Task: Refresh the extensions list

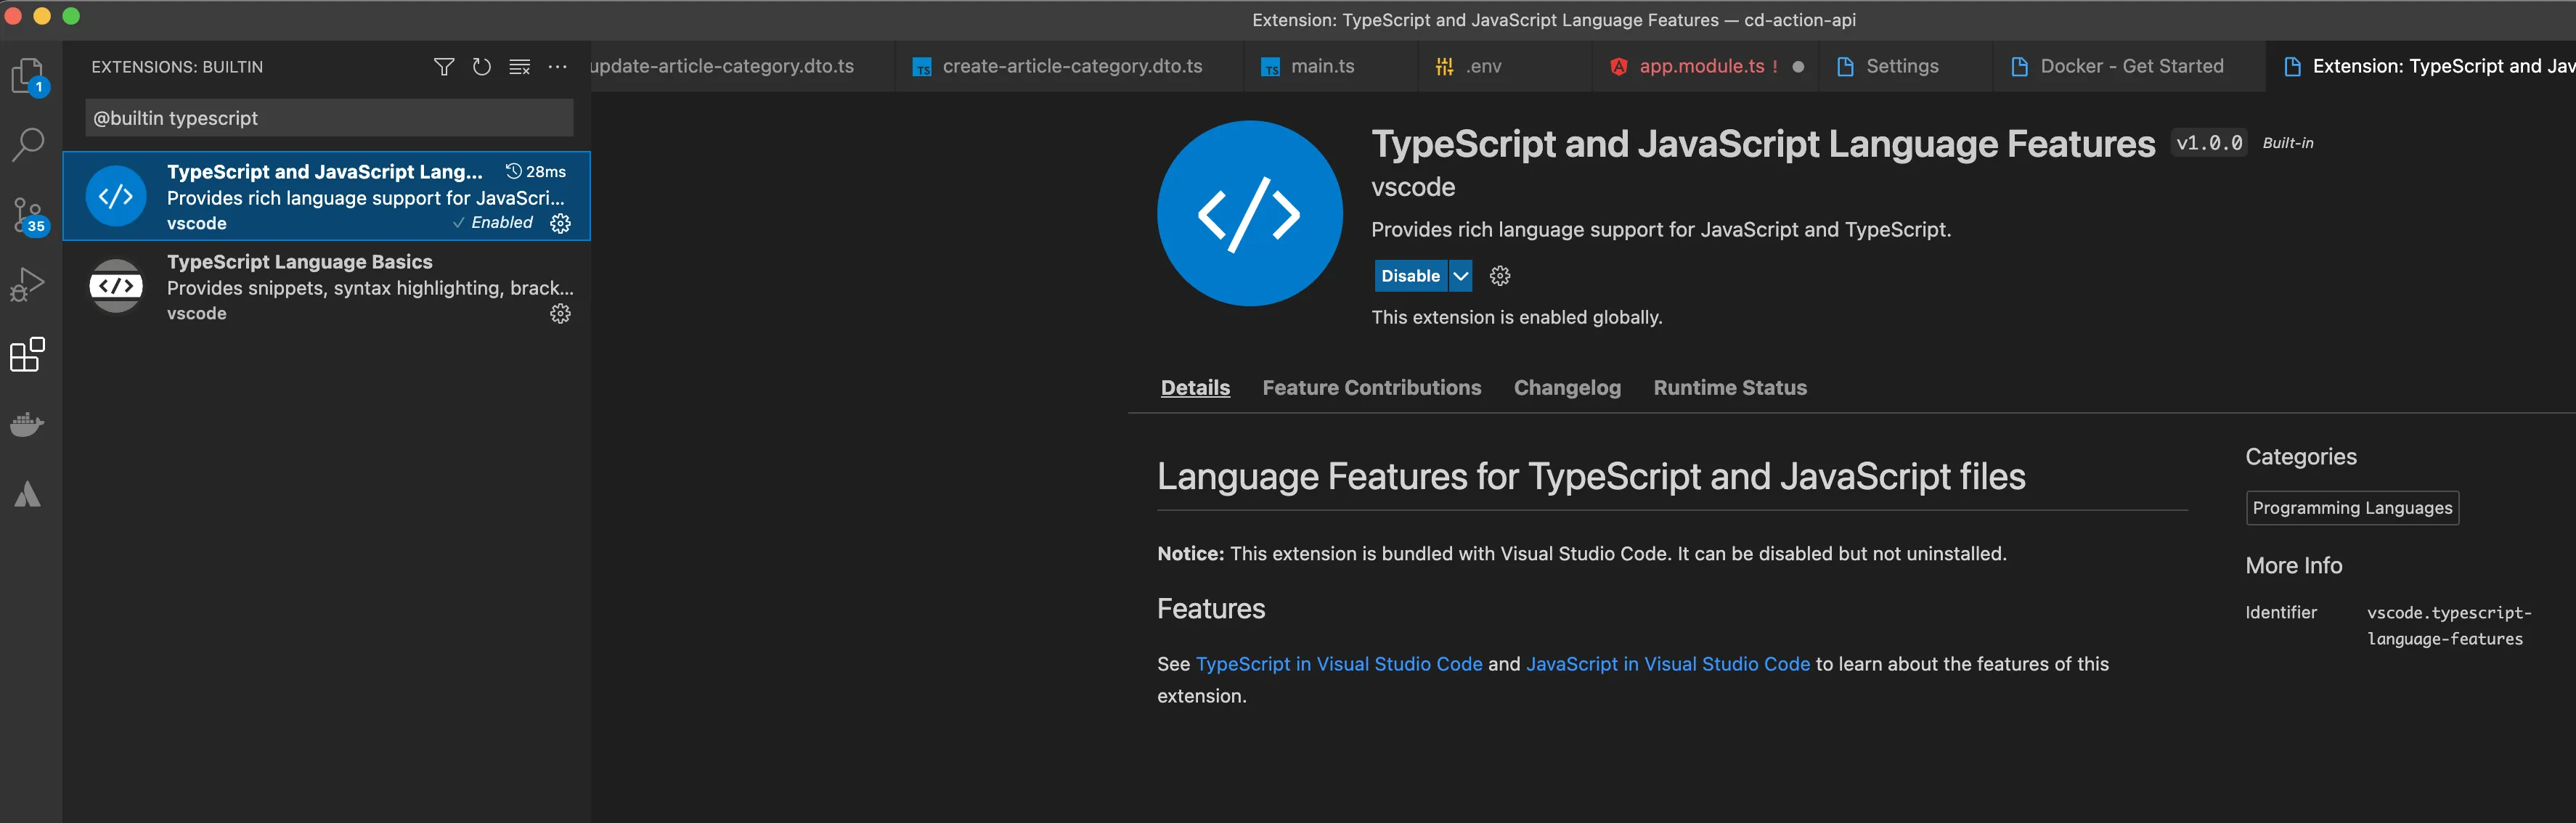Action: coord(482,67)
